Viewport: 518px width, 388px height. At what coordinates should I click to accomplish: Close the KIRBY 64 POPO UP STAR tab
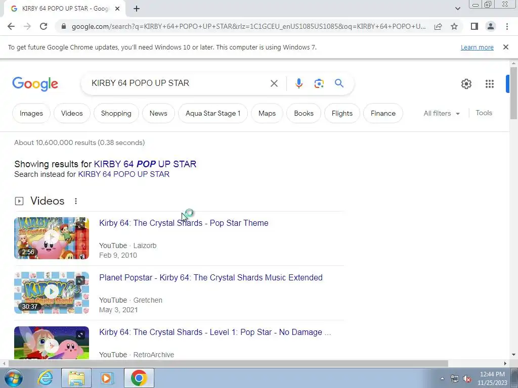[117, 9]
